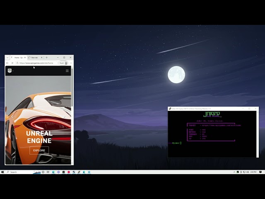The height and width of the screenshot is (199, 265).
Task: Open the volume tray icon
Action: tap(248, 172)
